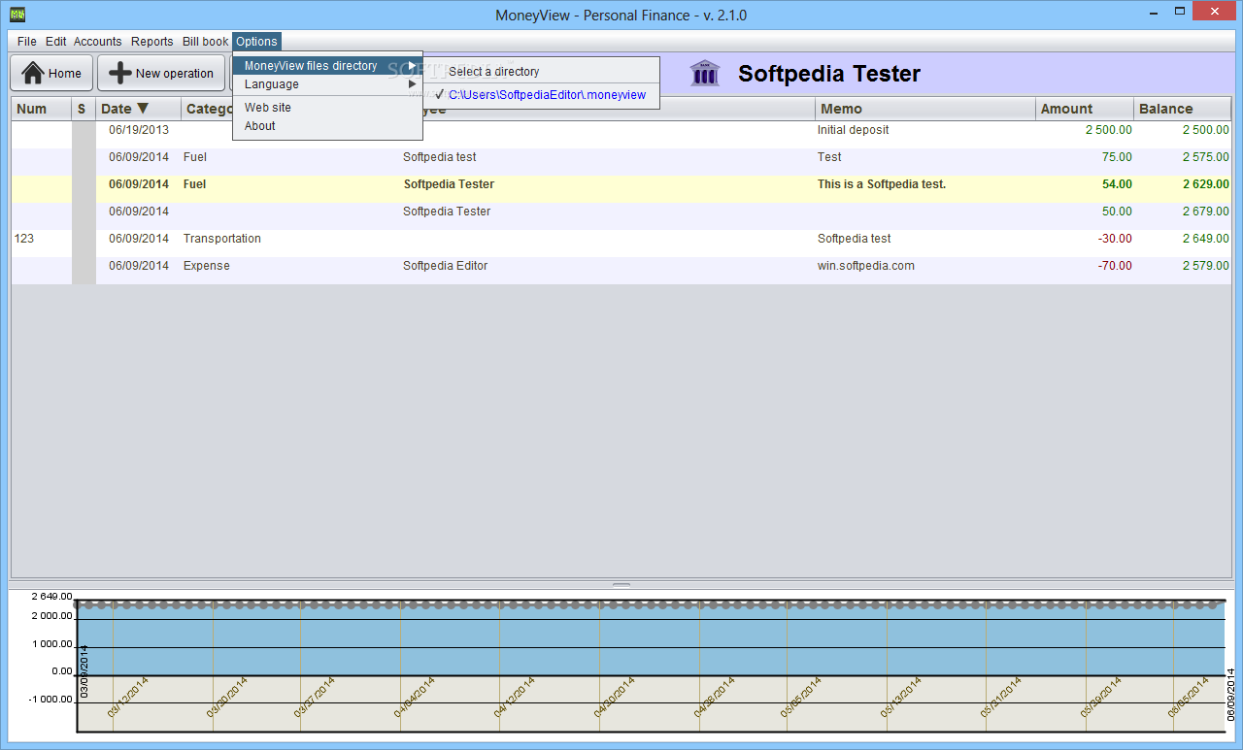The image size is (1243, 750).
Task: Sort by the S column header
Action: (84, 109)
